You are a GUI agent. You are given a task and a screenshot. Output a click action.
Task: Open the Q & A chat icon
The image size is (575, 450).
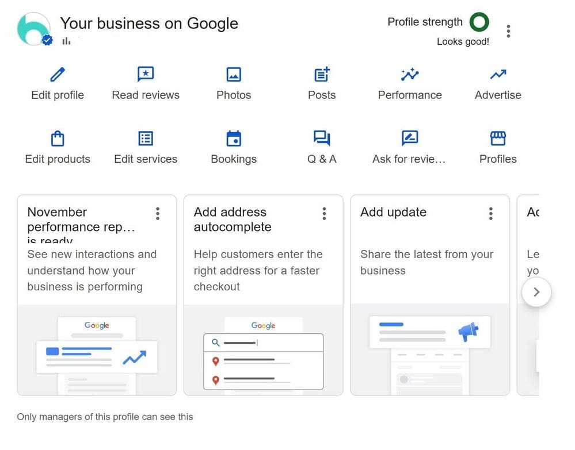[x=321, y=138]
